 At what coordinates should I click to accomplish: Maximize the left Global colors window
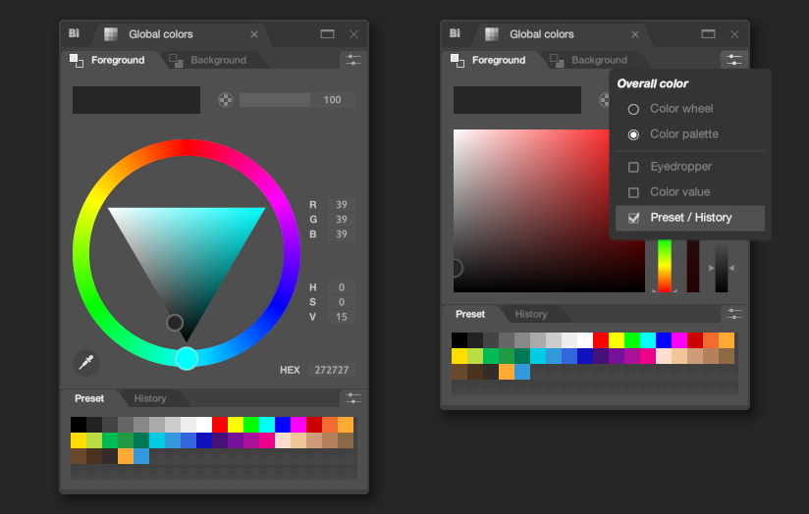click(327, 34)
